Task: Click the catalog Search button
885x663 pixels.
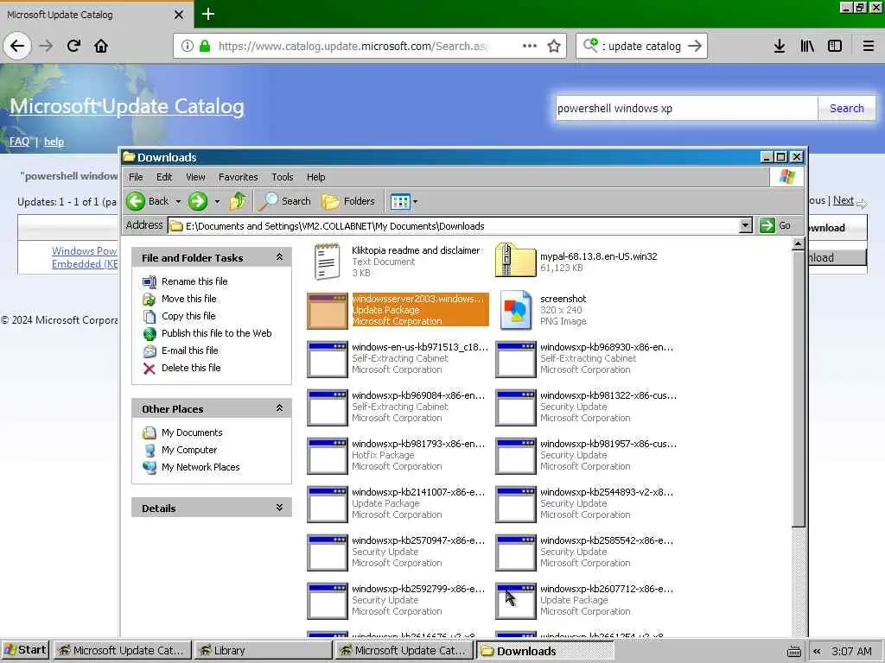Action: point(847,108)
